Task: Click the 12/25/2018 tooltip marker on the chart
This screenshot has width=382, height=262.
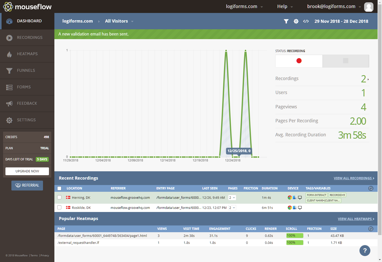Action: pos(239,151)
